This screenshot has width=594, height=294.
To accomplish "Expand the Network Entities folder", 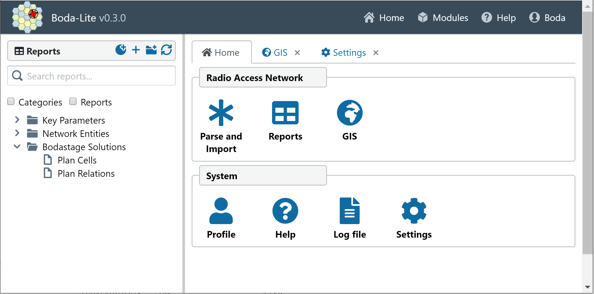I will tap(17, 133).
